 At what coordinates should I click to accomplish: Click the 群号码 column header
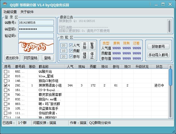[x=20, y=67]
